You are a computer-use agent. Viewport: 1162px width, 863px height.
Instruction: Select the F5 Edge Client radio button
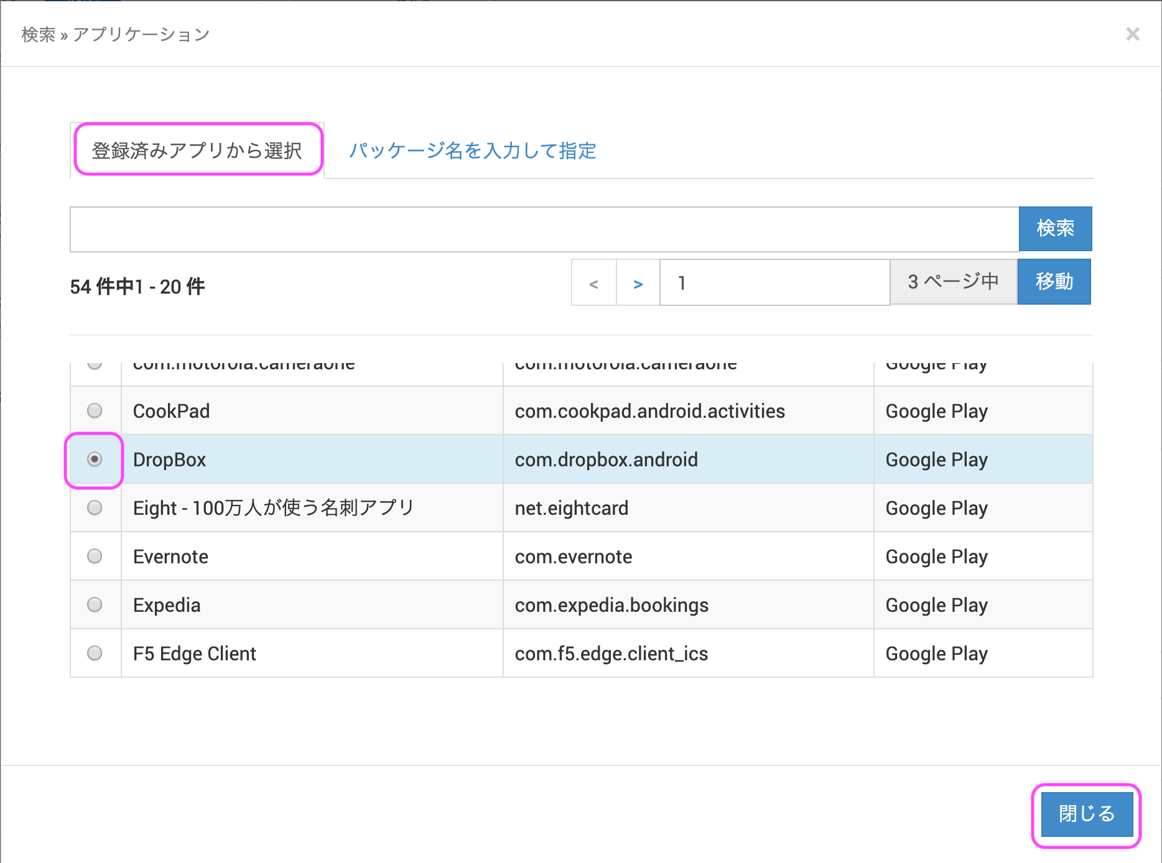click(x=95, y=653)
